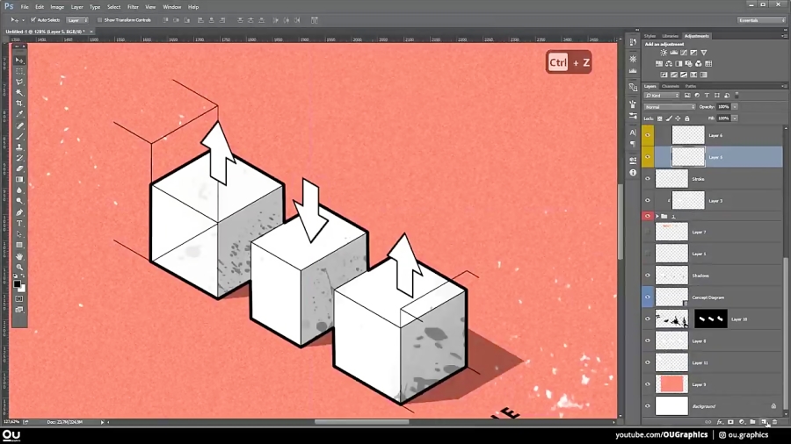The image size is (791, 444).
Task: Expand the layer group folder
Action: [657, 216]
